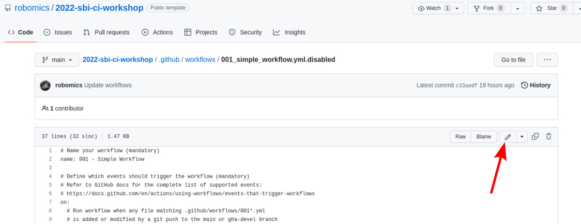Delete this file trash icon
Viewport: 581px width, 224px height.
click(549, 136)
